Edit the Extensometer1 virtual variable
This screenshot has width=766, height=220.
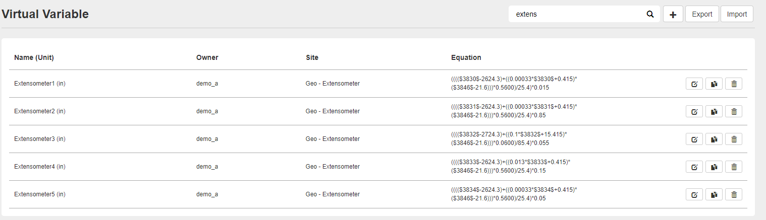694,84
